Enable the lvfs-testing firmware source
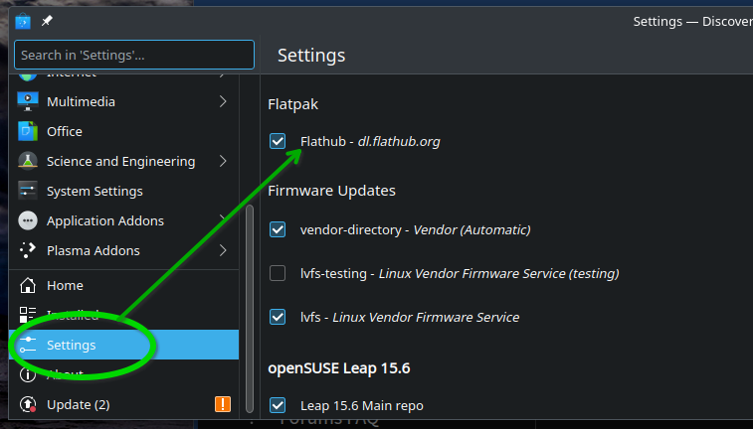Image resolution: width=753 pixels, height=429 pixels. pyautogui.click(x=279, y=273)
